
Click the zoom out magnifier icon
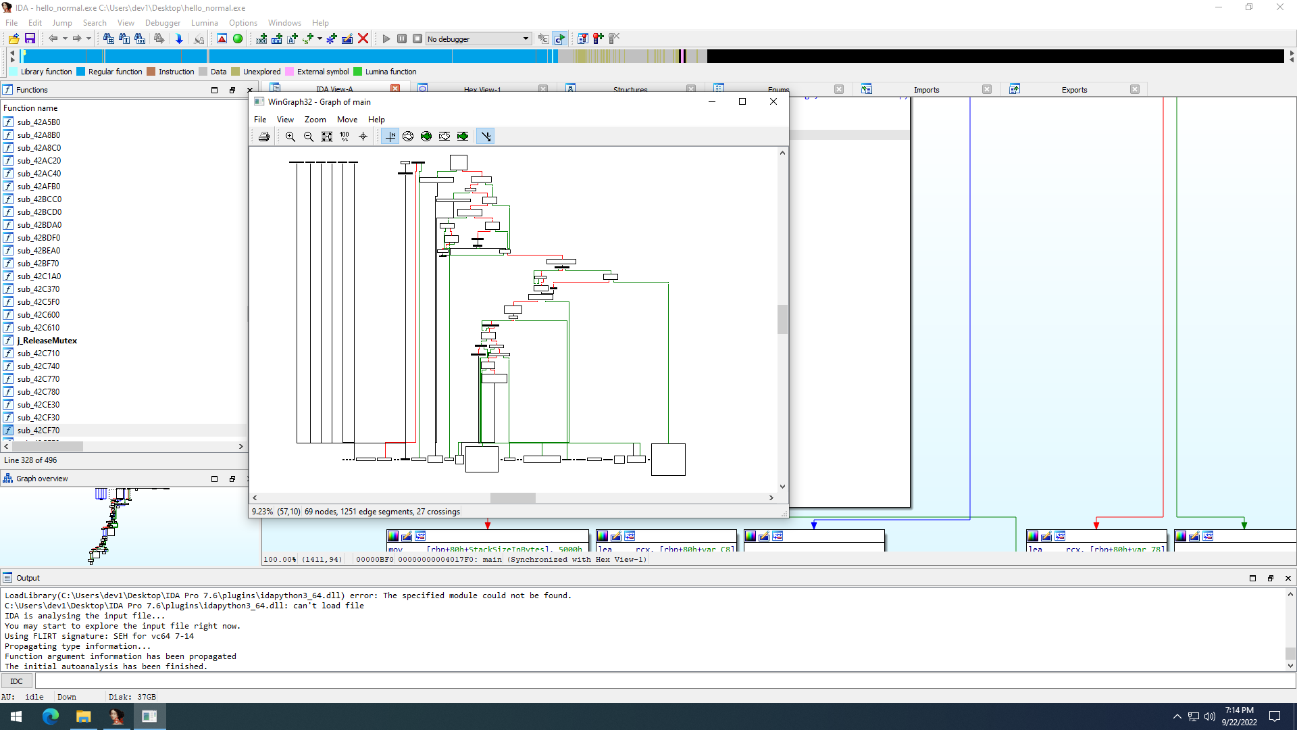pyautogui.click(x=309, y=137)
